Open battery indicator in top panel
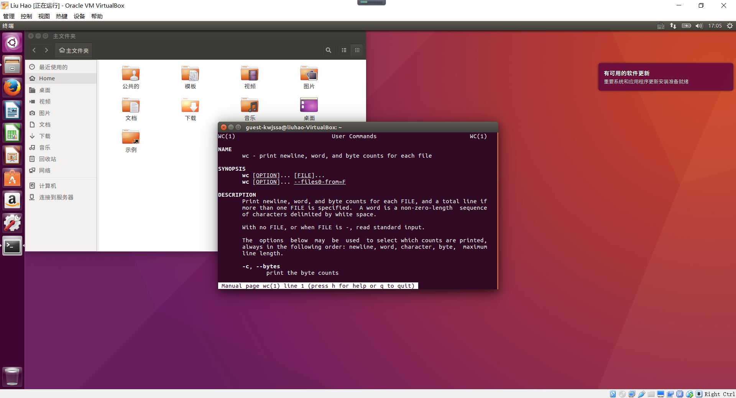The height and width of the screenshot is (398, 736). pos(686,26)
